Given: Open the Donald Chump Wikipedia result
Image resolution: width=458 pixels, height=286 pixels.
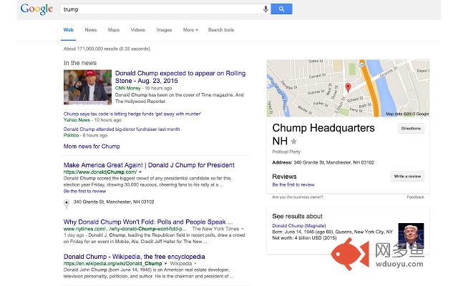Looking at the screenshot, I should [x=134, y=257].
